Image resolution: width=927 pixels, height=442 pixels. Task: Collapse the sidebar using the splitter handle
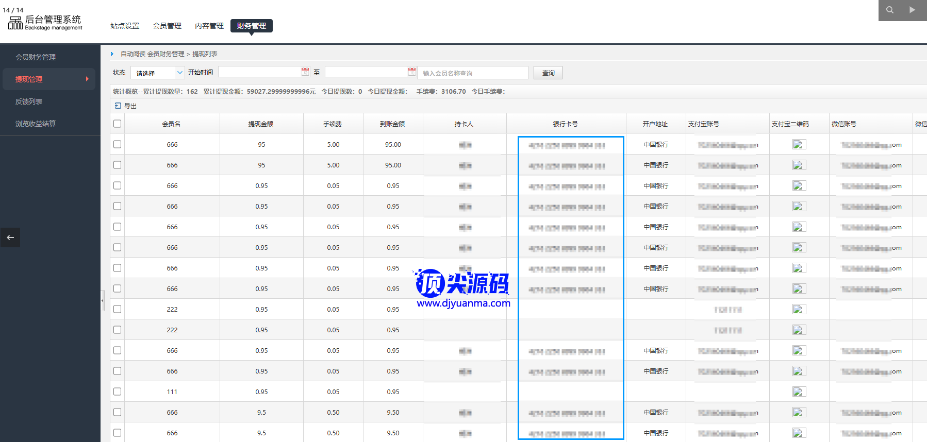pos(103,300)
